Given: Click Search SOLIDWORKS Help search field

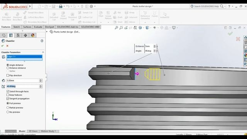Looking at the screenshot, I should coord(206,6).
